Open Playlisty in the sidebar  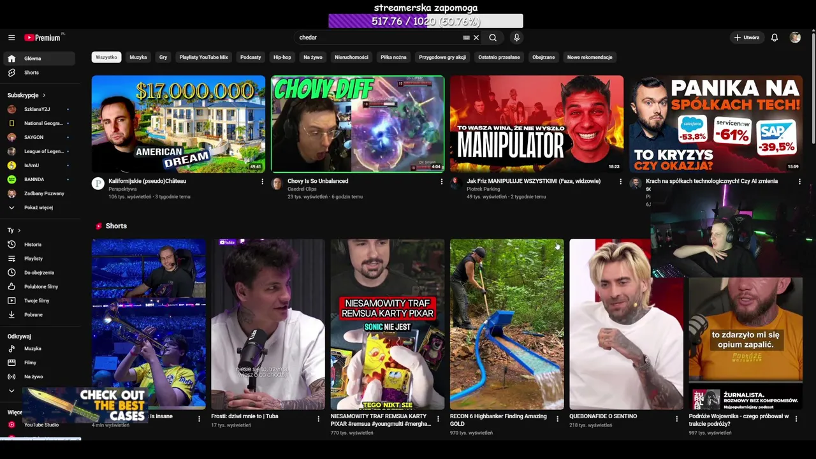click(x=38, y=258)
